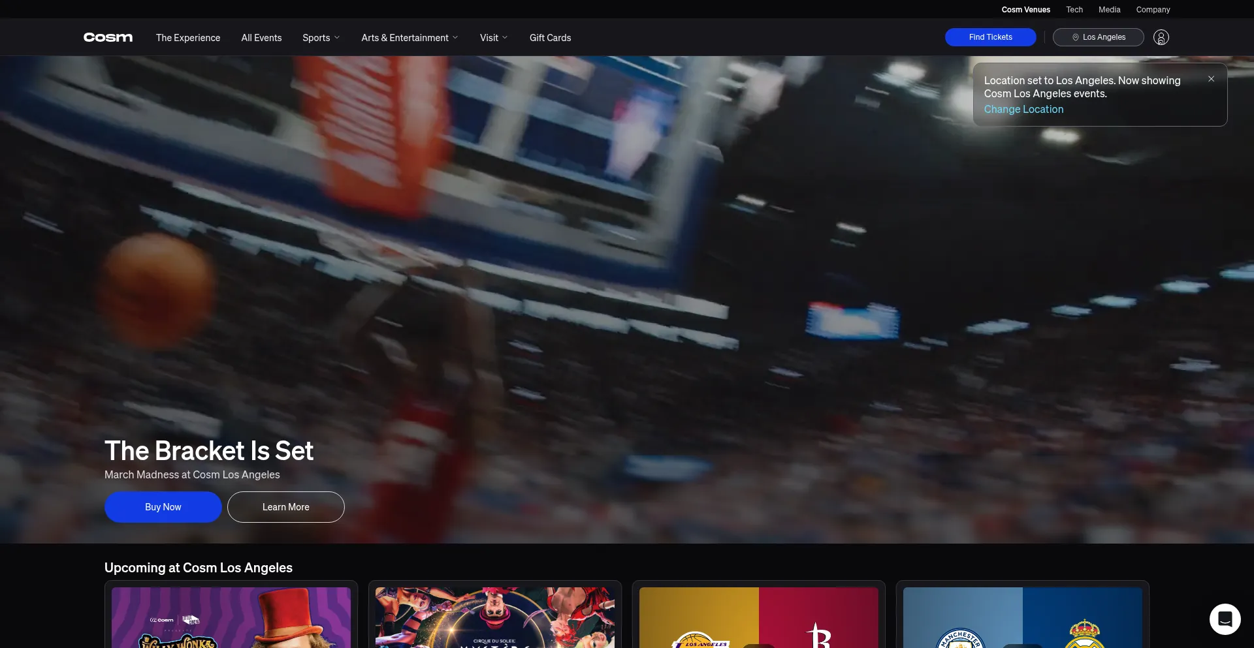The image size is (1254, 648).
Task: Expand the Arts & Entertainment menu
Action: point(410,38)
